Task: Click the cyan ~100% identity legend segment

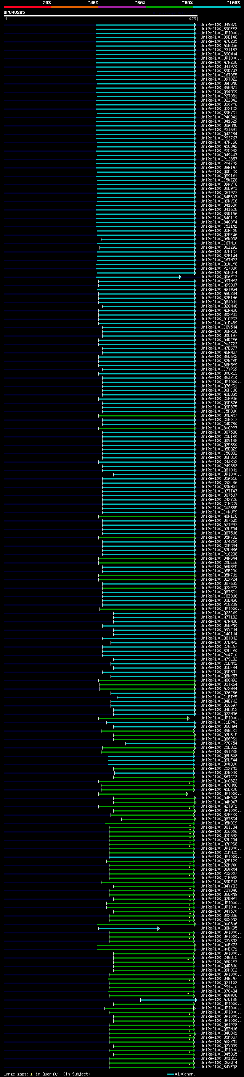Action: (x=217, y=7)
